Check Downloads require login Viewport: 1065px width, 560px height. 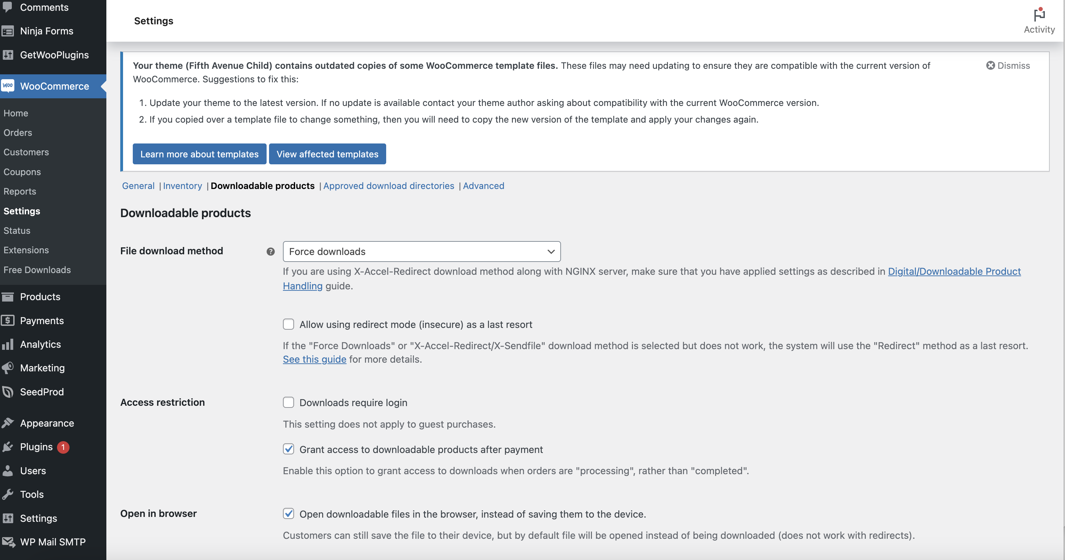point(288,402)
